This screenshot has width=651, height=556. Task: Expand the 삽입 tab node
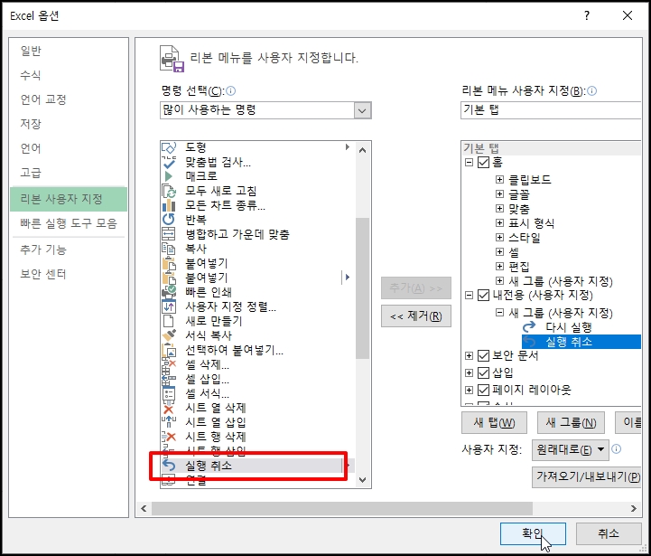(x=469, y=372)
